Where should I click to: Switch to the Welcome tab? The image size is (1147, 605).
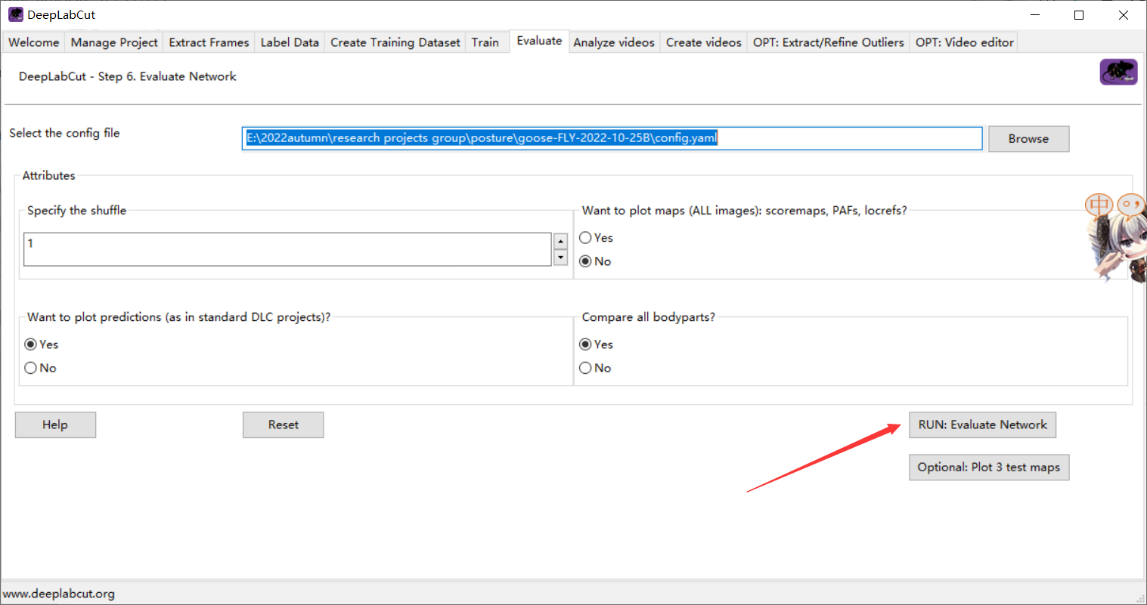33,42
